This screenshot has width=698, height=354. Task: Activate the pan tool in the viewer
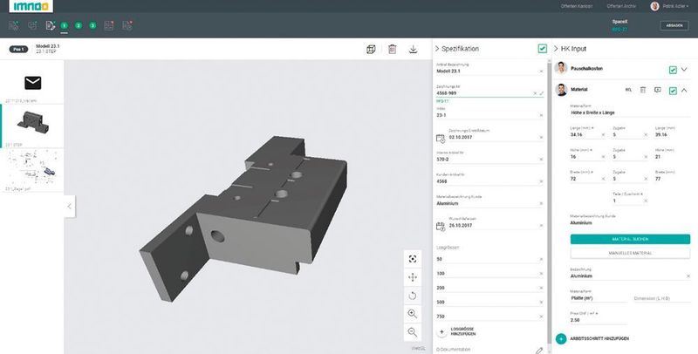(412, 277)
